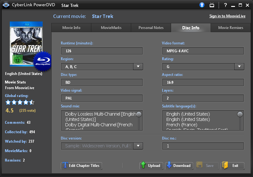Screen dimensions: 253x177
Task: Click the TV mode icon in title bar
Action: [x=212, y=5]
